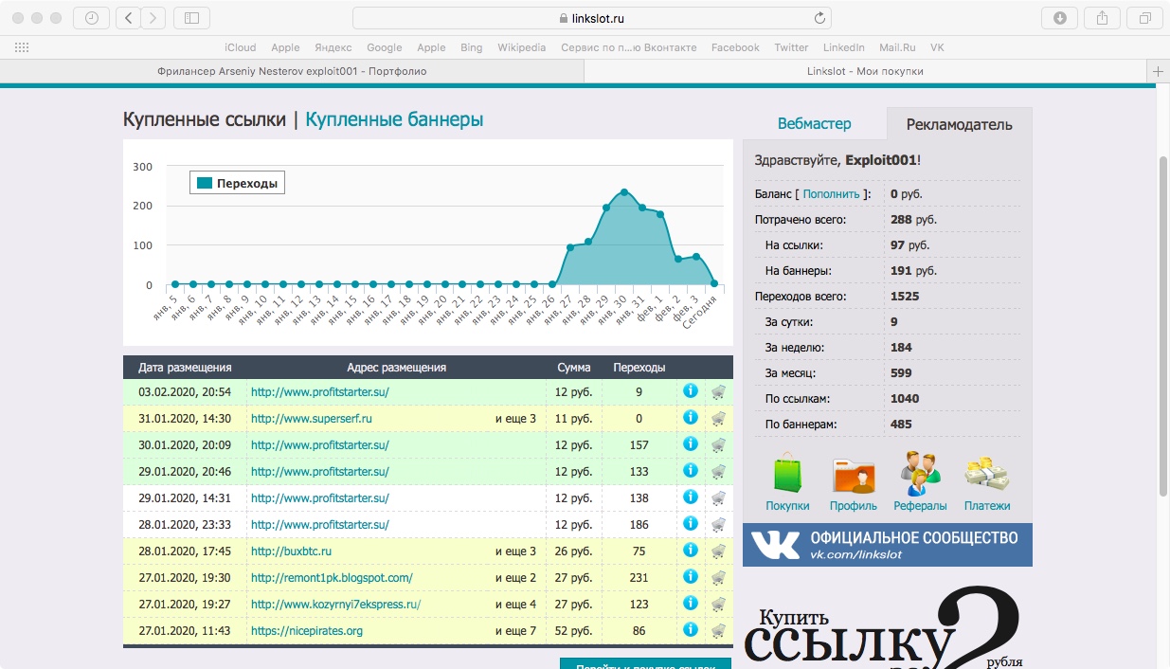Screen dimensions: 1170x669
Task: Open info icon for kozyrnyi7ekspress row
Action: (691, 603)
